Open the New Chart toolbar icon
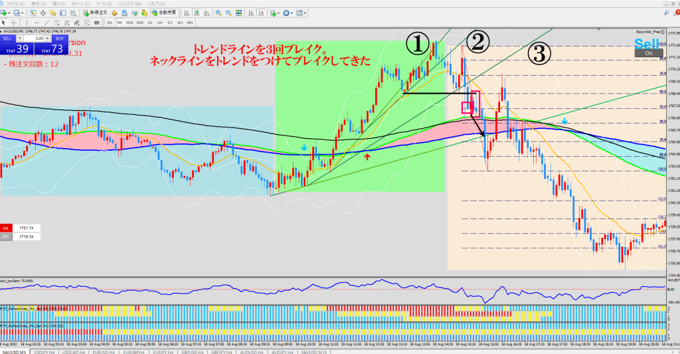The height and width of the screenshot is (354, 680). click(3, 13)
